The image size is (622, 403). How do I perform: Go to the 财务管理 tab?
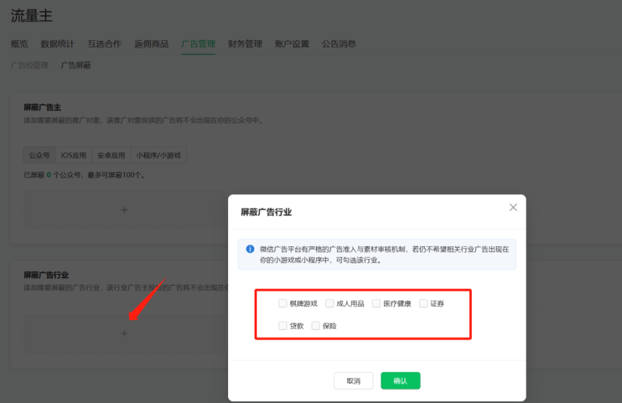click(x=245, y=43)
